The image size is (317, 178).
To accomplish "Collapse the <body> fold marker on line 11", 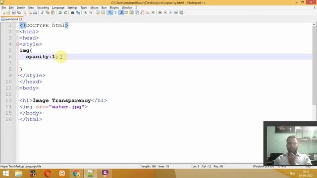I will coord(18,88).
